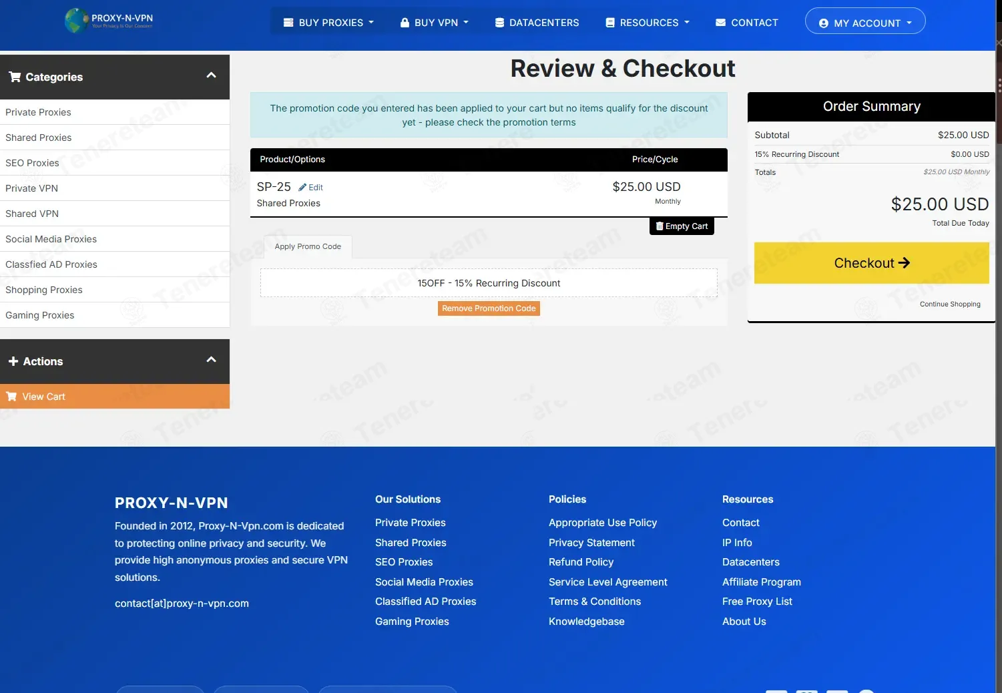Image resolution: width=1002 pixels, height=693 pixels.
Task: Select Private Proxies category
Action: click(x=115, y=112)
